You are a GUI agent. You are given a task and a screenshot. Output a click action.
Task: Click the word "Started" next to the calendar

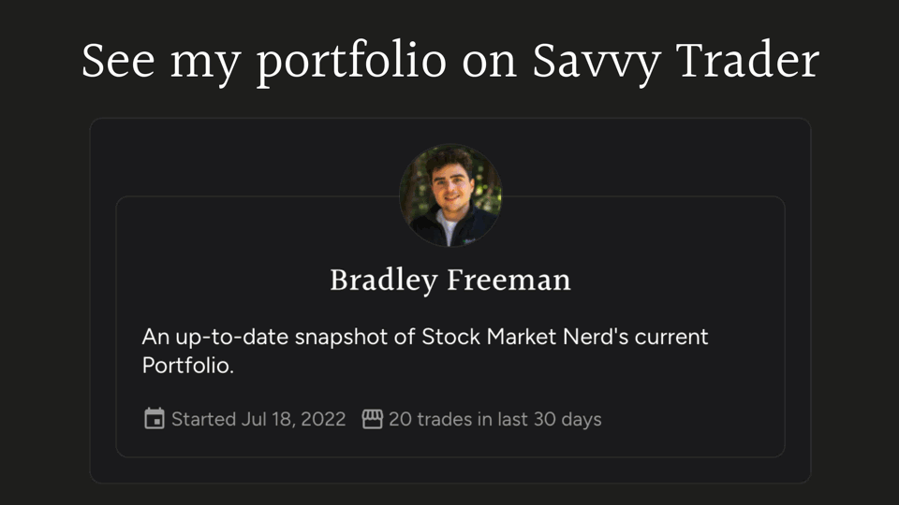tap(203, 419)
